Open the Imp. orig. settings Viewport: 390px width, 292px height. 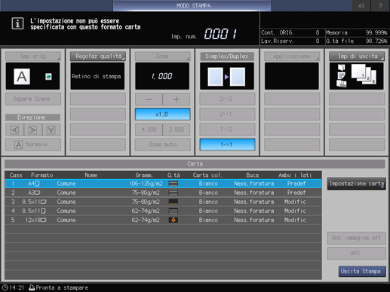(33, 56)
